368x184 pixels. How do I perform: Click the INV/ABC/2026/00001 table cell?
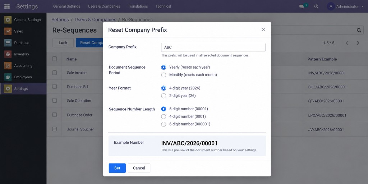327,73
